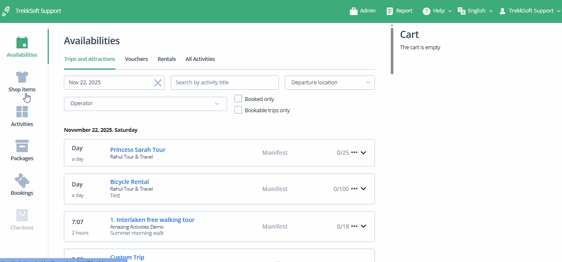Click the Report icon in the header
The image size is (562, 262).
tap(390, 10)
